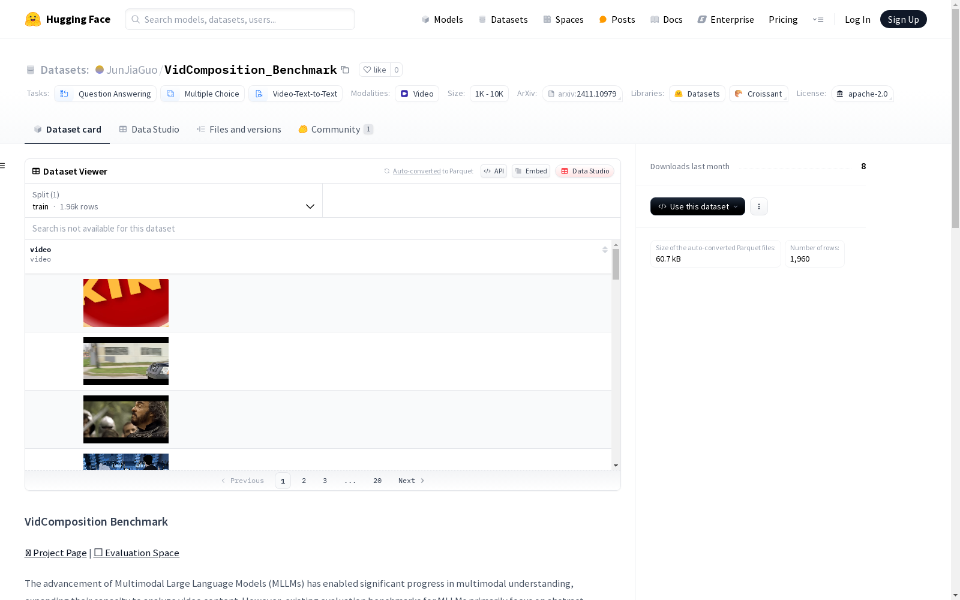Open the video thumbnail of the bearded man

(126, 419)
